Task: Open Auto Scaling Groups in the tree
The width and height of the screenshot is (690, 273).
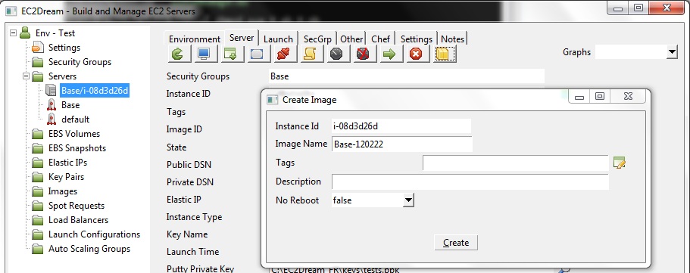Action: [x=89, y=249]
